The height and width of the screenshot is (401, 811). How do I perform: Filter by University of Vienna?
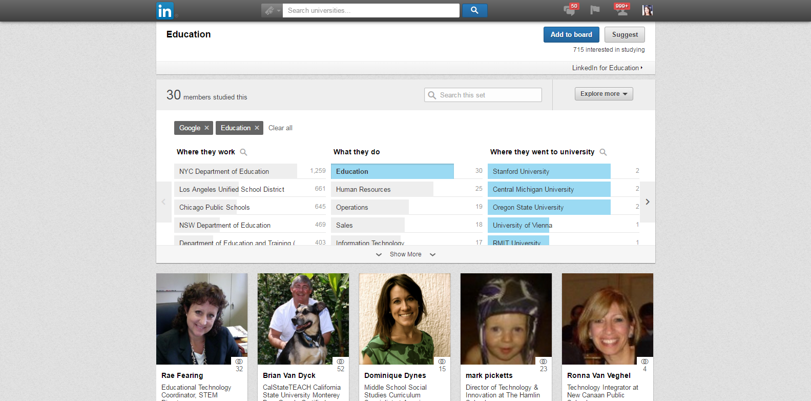(x=564, y=225)
